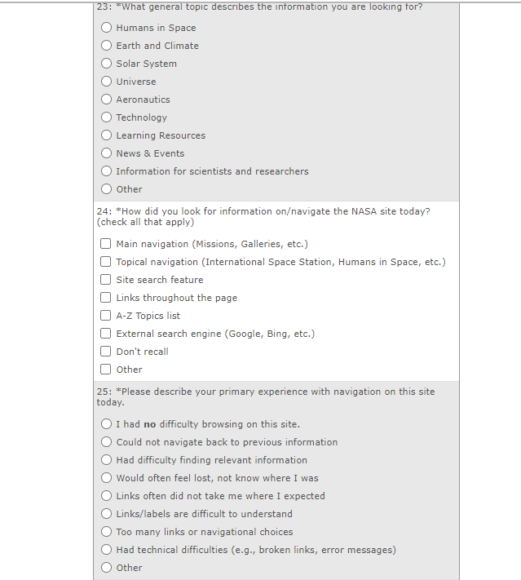Image resolution: width=521 pixels, height=580 pixels.
Task: Choose Had technical difficulties radio option
Action: pos(107,550)
